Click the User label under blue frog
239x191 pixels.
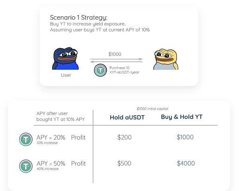66,75
